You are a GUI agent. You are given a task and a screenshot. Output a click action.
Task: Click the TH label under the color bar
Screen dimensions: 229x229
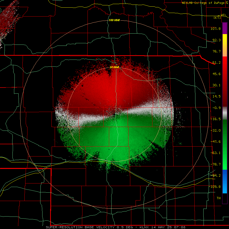click(219, 198)
